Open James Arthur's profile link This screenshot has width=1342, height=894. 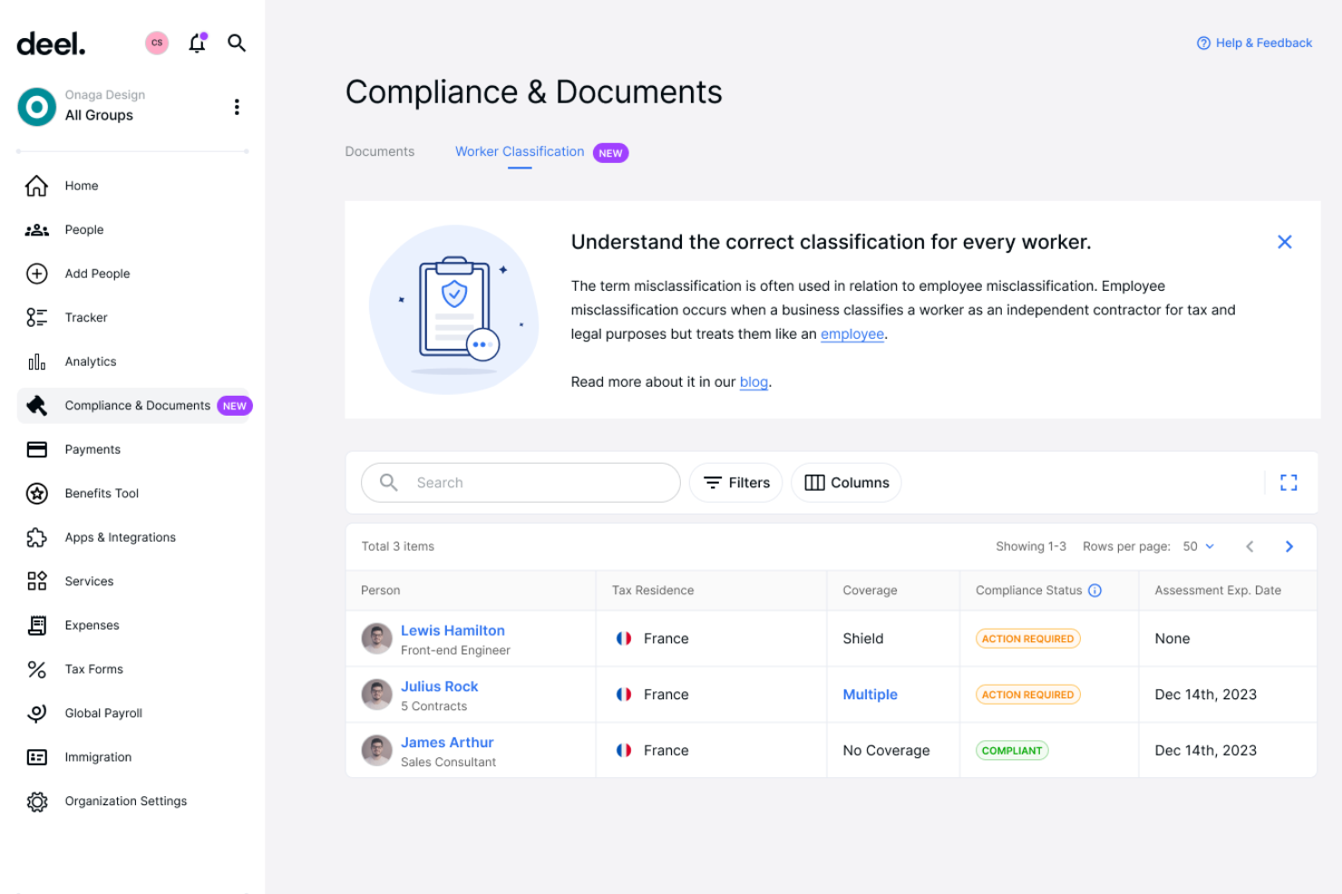click(x=447, y=743)
